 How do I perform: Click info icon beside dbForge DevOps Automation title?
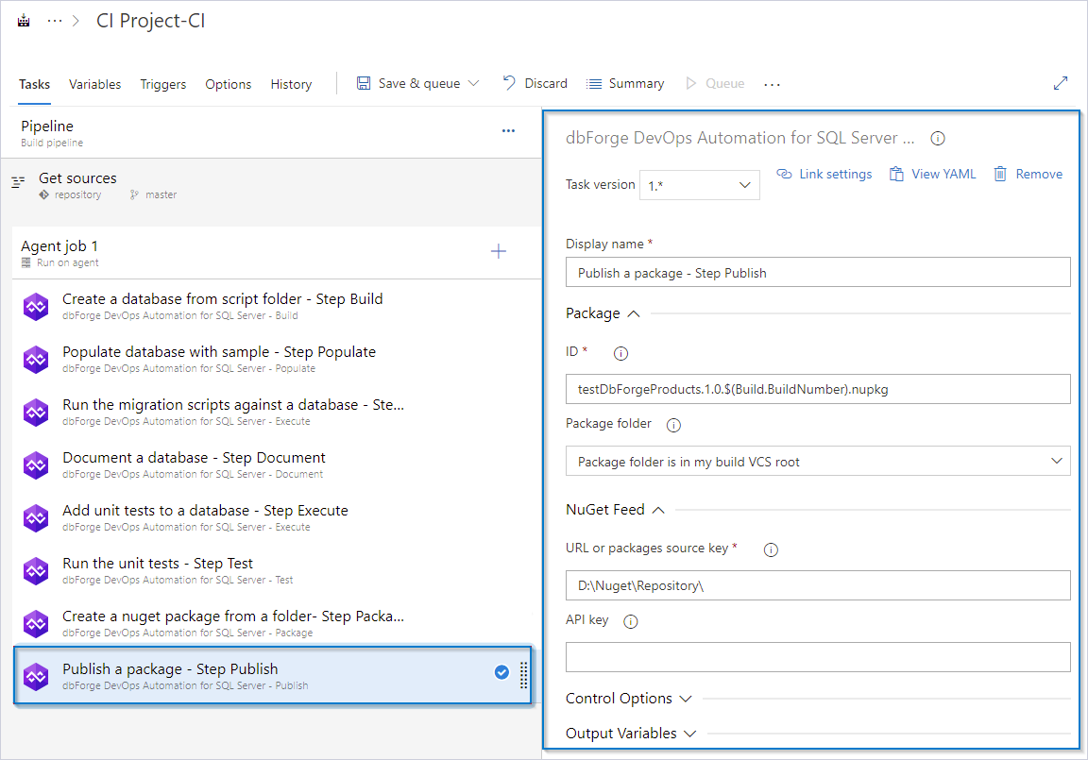point(938,139)
